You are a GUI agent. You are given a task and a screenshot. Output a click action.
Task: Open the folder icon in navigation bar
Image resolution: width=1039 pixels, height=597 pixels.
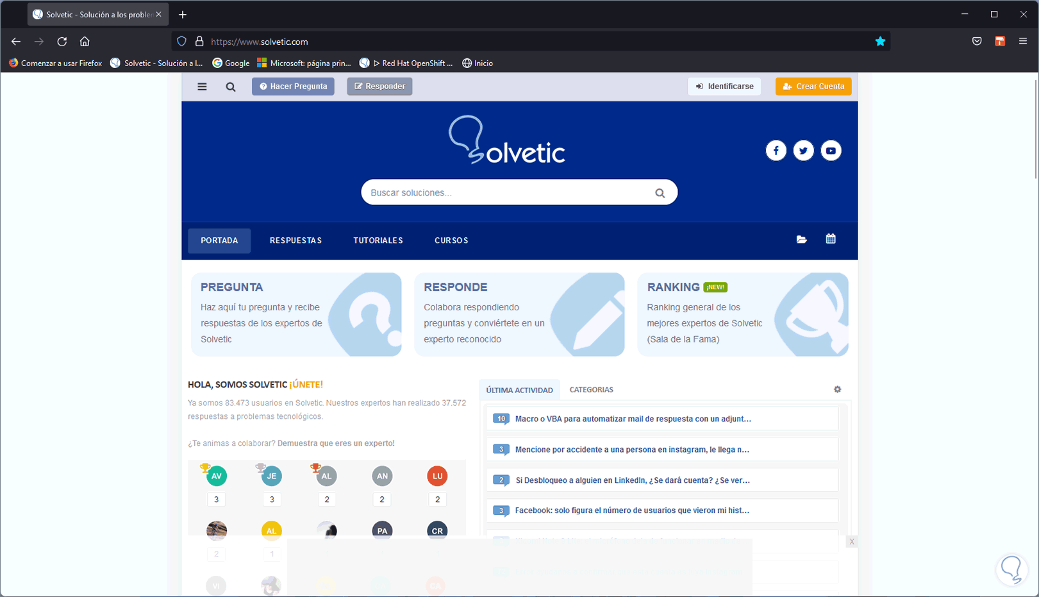(x=801, y=239)
